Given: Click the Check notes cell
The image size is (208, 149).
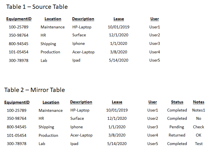Looking at the screenshot, I should [198, 127].
